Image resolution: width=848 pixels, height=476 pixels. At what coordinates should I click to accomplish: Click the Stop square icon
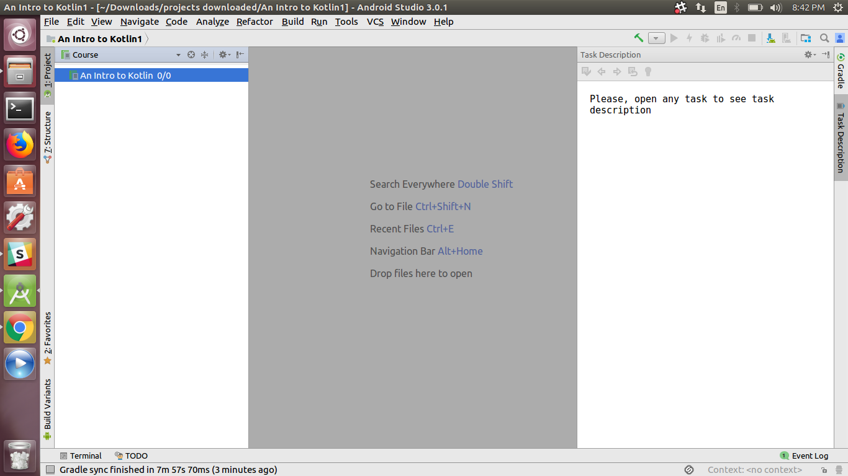click(752, 38)
